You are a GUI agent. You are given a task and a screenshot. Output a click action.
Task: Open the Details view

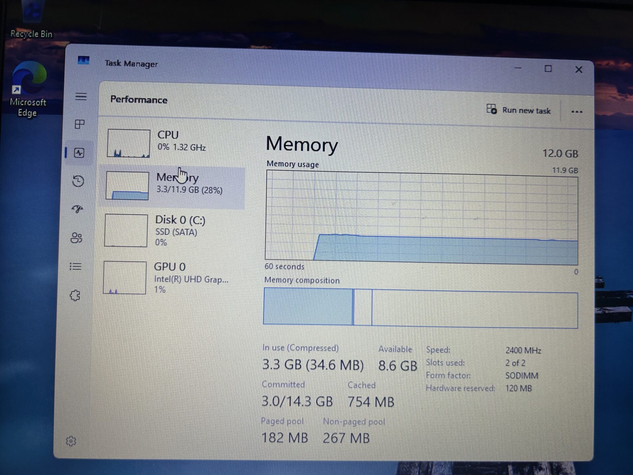(x=76, y=267)
